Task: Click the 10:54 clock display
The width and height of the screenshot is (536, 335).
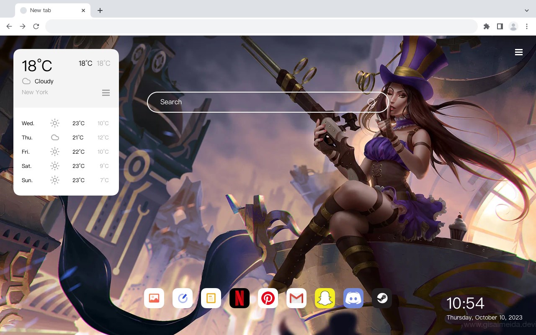Action: (x=465, y=303)
